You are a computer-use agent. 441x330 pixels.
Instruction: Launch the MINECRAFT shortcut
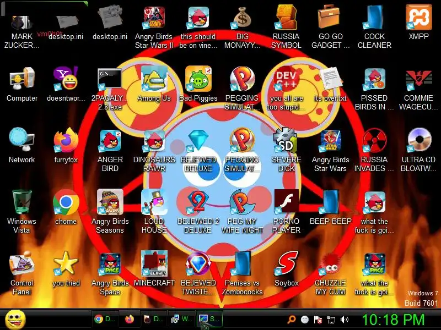click(x=154, y=264)
